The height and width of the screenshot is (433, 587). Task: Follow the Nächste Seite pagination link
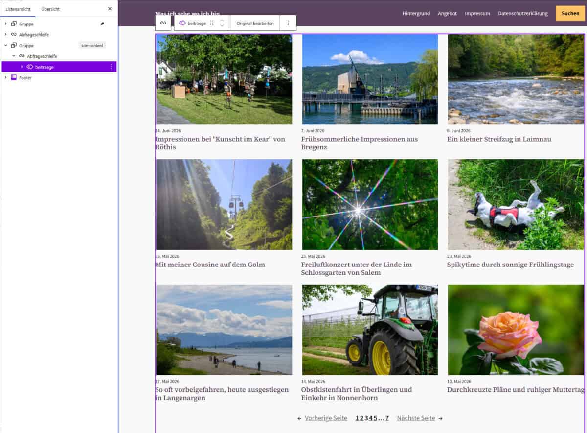416,418
